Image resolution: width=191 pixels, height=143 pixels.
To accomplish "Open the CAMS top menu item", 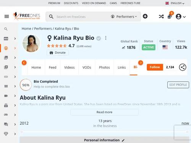I will (113, 3).
